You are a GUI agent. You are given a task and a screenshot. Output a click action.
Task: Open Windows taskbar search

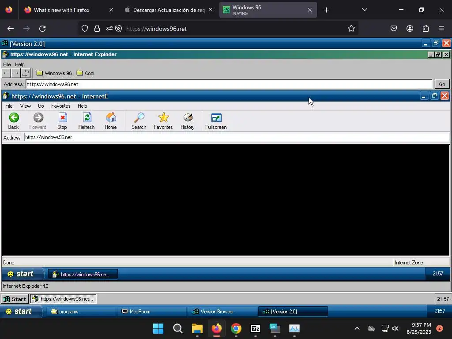pos(177,328)
